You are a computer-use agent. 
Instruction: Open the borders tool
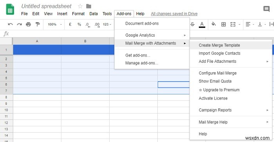[224, 25]
